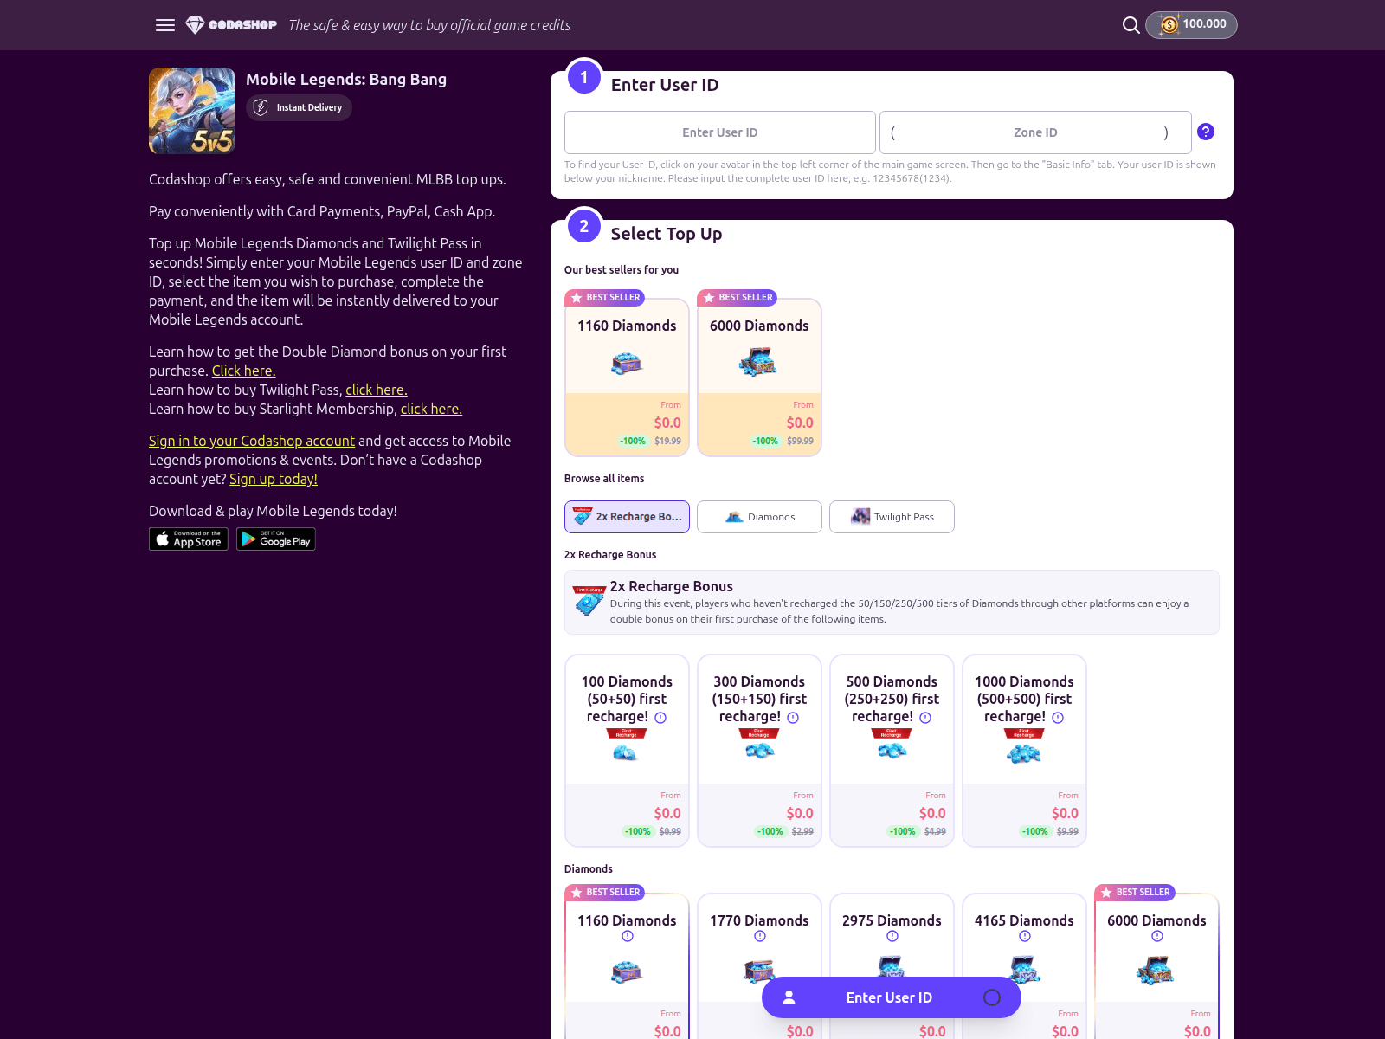
Task: Select the 2x Recharge Bonus category
Action: (x=627, y=517)
